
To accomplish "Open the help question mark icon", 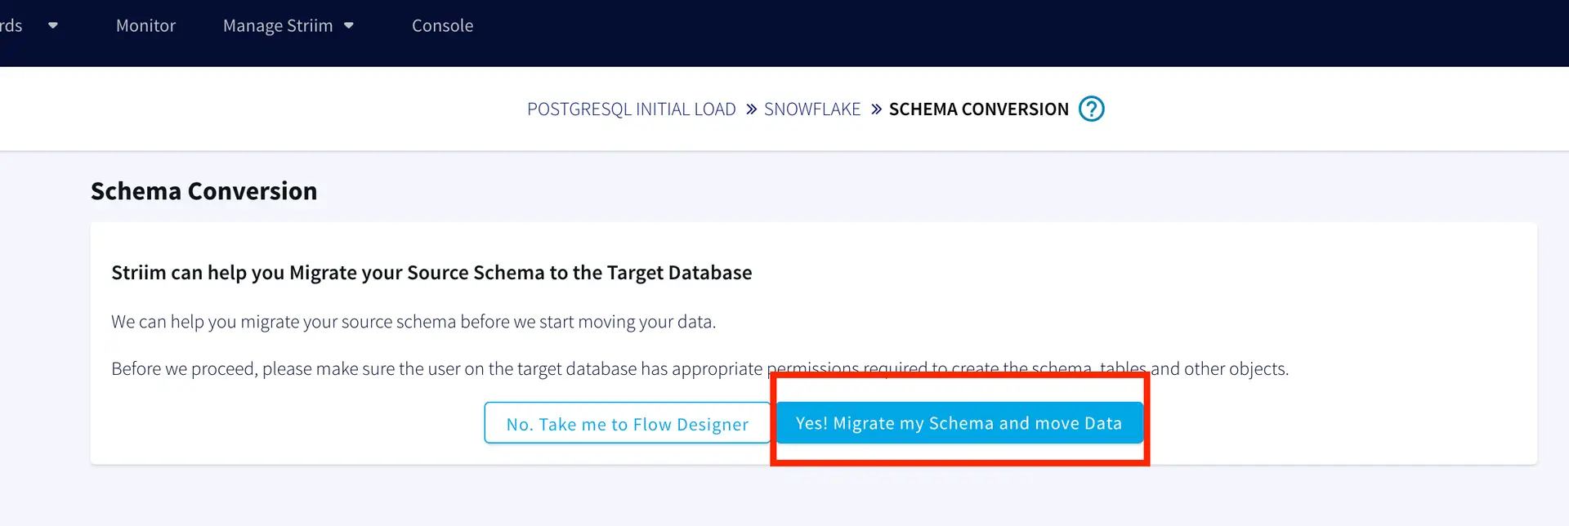I will (1091, 109).
